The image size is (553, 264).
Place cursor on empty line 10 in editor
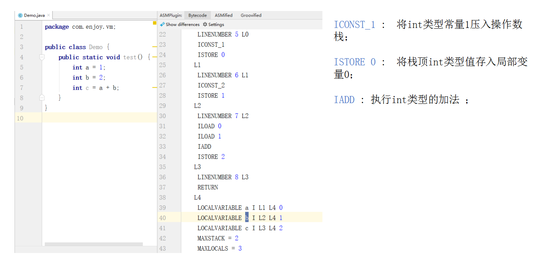click(99, 118)
